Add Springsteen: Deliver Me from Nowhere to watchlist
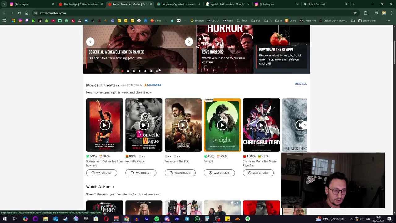The image size is (396, 223). (x=101, y=173)
